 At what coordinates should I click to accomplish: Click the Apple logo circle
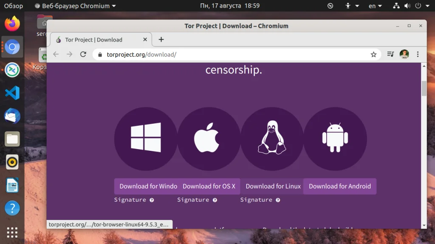(x=209, y=139)
